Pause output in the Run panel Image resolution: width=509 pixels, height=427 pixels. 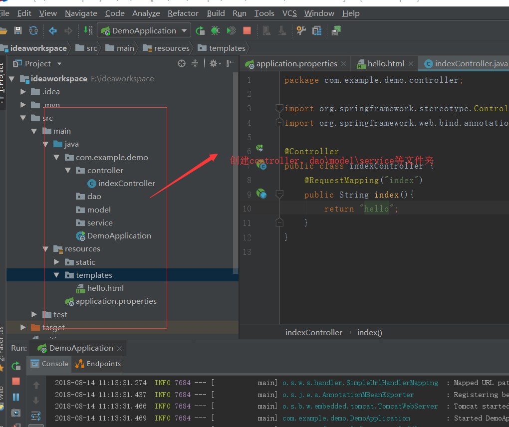pyautogui.click(x=16, y=397)
